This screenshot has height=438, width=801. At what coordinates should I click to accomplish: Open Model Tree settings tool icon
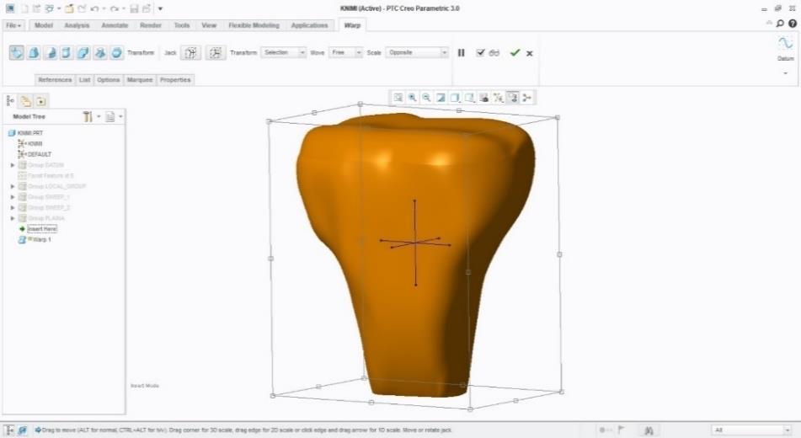click(88, 116)
